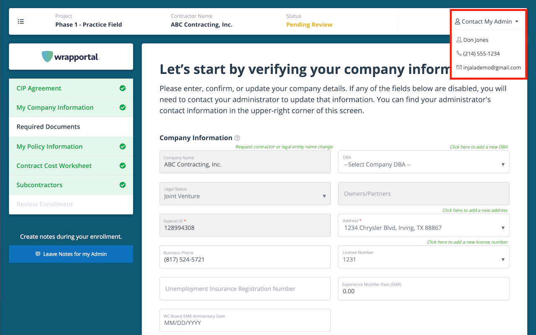Viewport: 536px width, 335px height.
Task: Click the wrapportal shield logo
Action: coord(47,57)
